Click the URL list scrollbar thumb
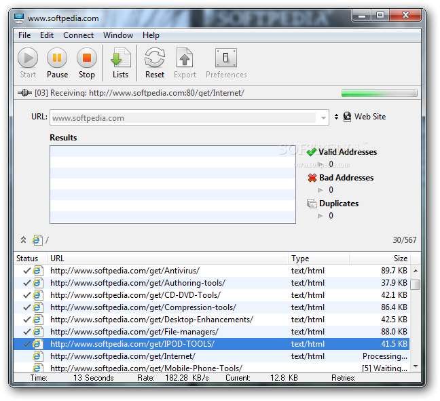440x401 pixels. coord(416,284)
